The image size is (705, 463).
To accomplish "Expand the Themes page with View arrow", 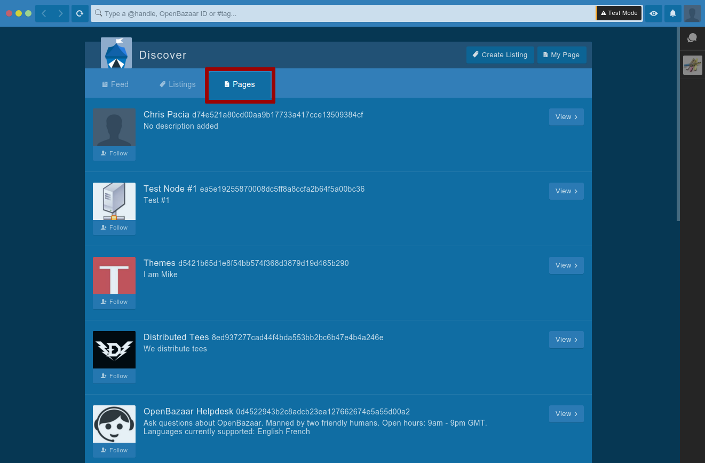I will pos(566,265).
